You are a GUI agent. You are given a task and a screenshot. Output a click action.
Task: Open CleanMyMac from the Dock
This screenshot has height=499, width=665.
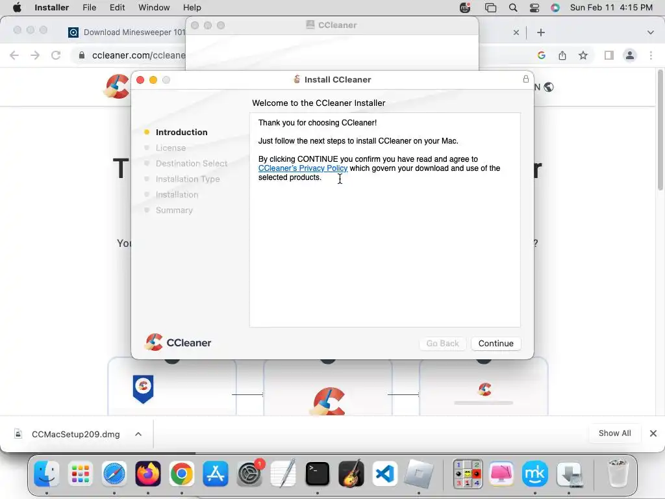[501, 474]
